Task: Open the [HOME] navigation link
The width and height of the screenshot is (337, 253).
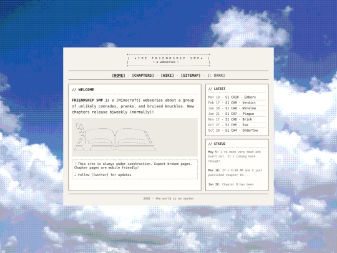Action: (x=119, y=76)
